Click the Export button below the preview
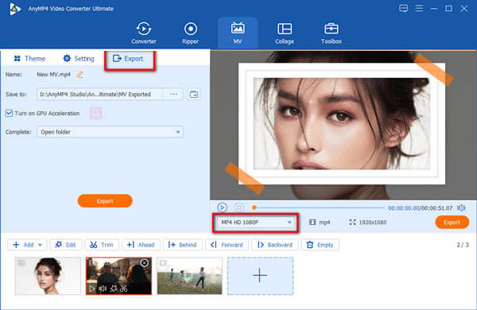This screenshot has height=310, width=477. point(452,223)
